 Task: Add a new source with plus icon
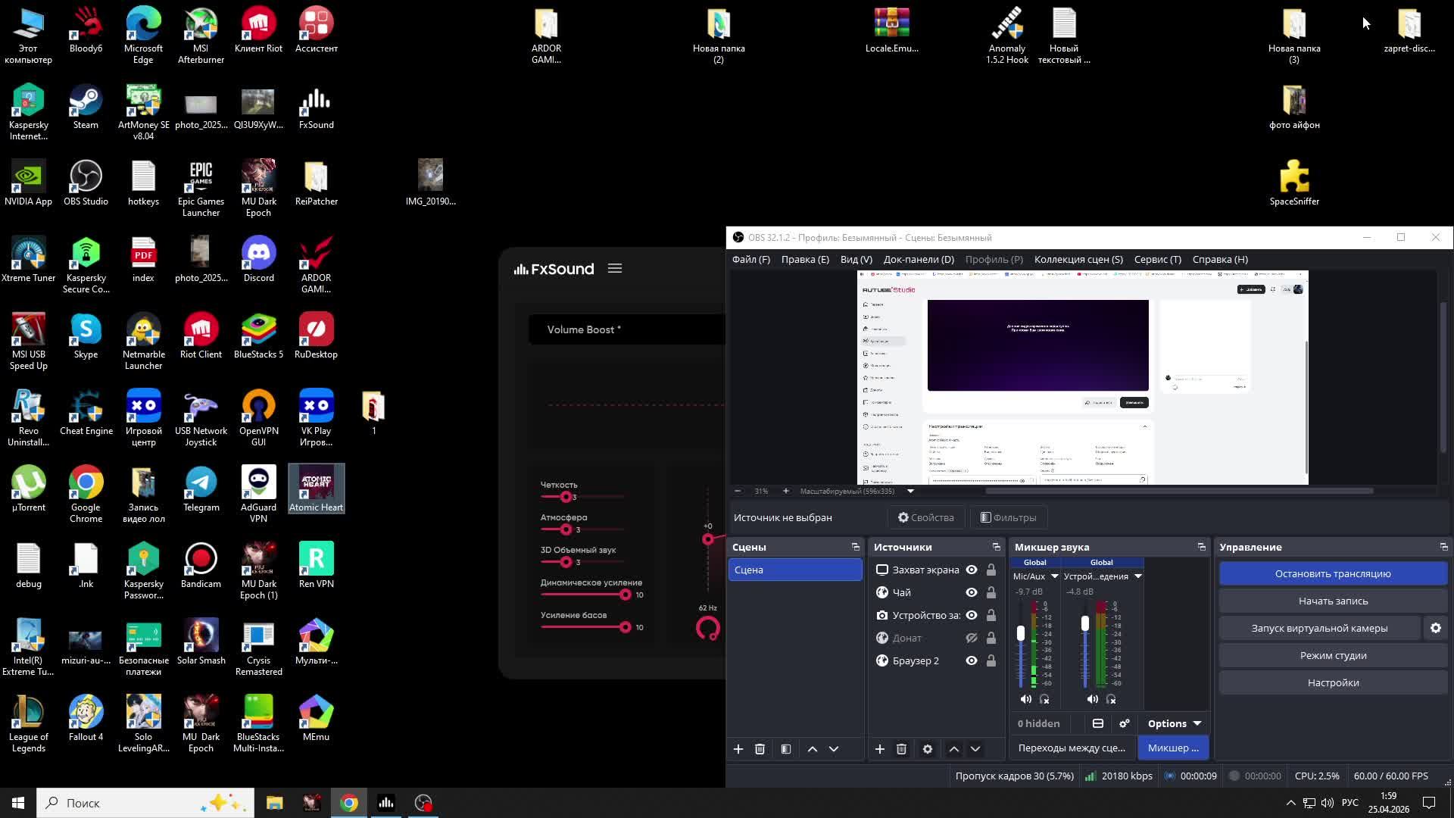tap(879, 749)
